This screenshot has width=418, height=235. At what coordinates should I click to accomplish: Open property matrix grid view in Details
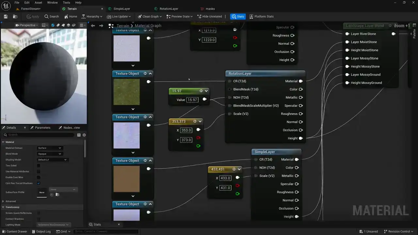(x=79, y=135)
